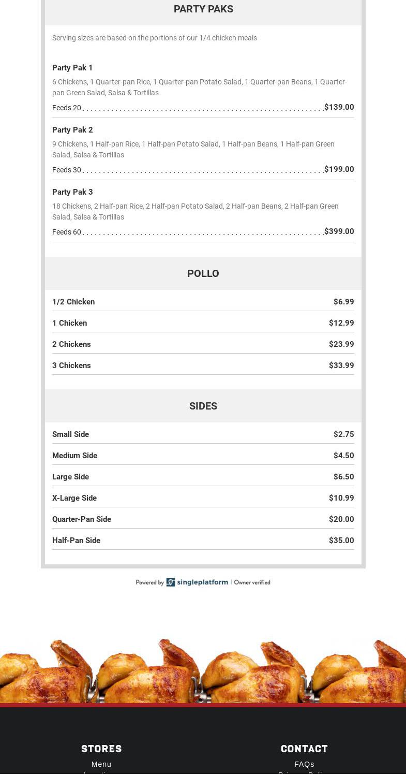Click the Stores footer heading
The image size is (406, 774).
[x=101, y=749]
